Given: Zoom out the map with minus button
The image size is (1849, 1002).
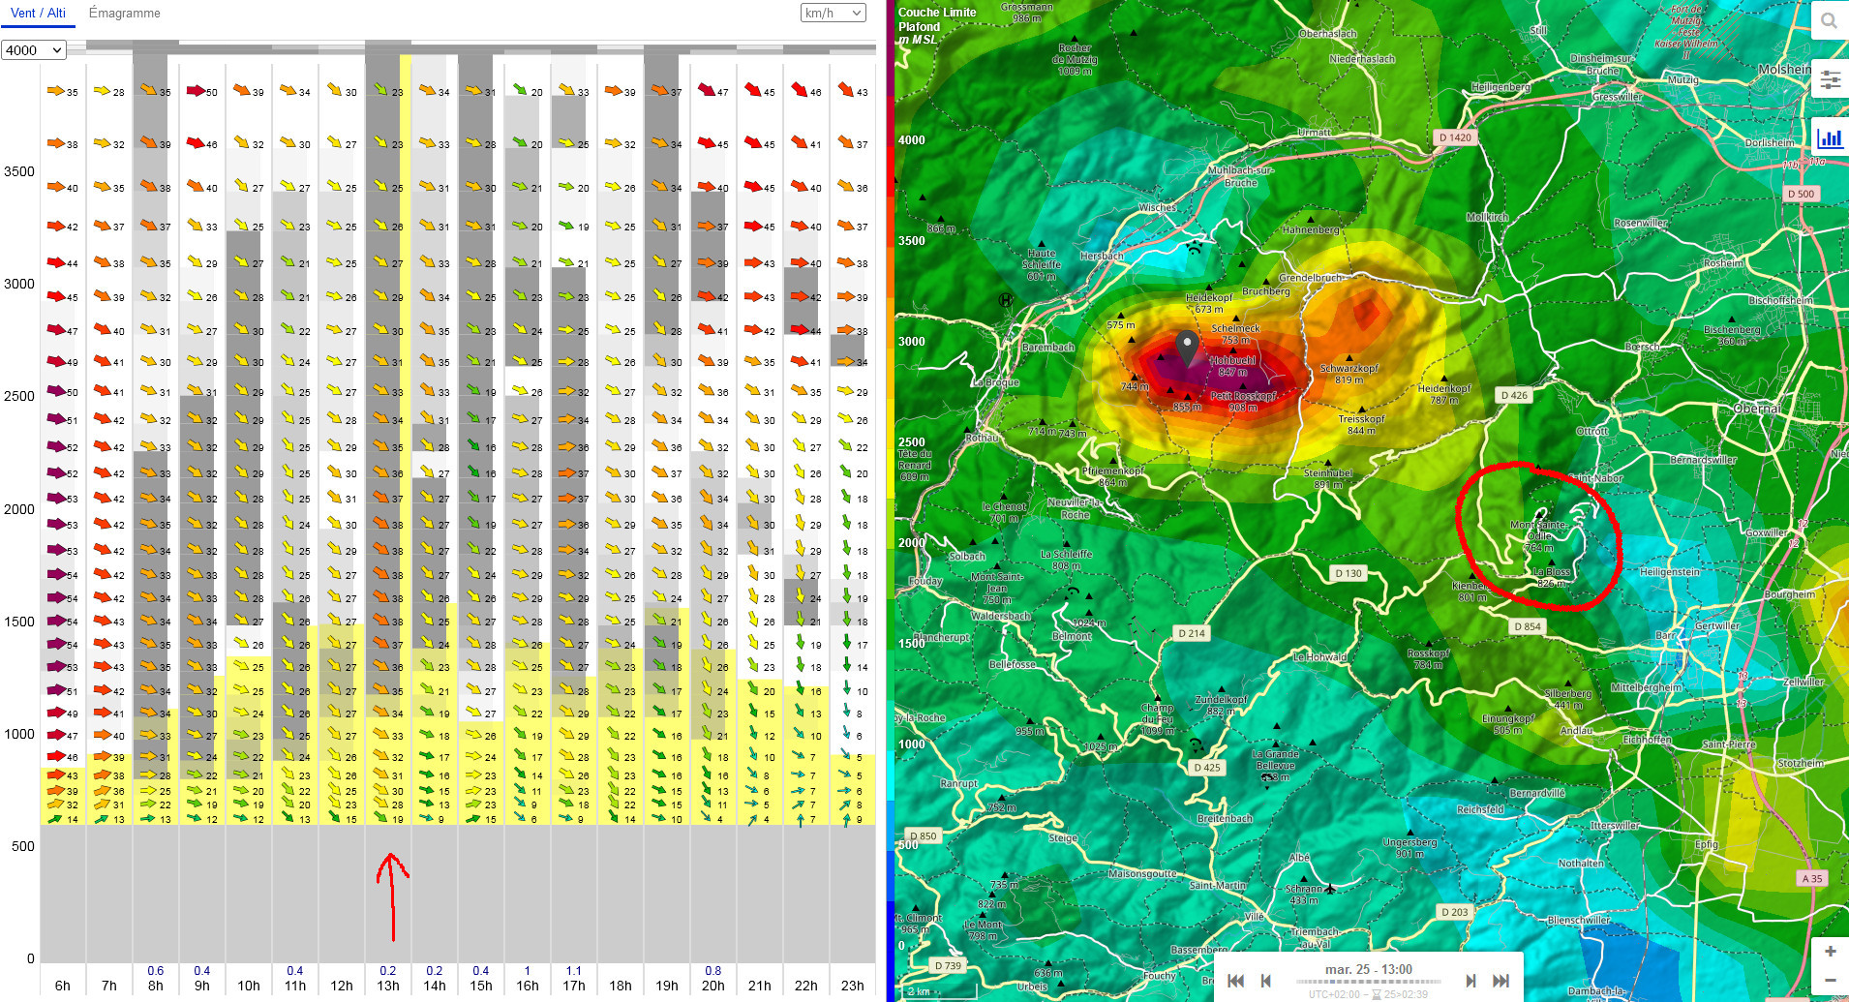Looking at the screenshot, I should (x=1830, y=981).
